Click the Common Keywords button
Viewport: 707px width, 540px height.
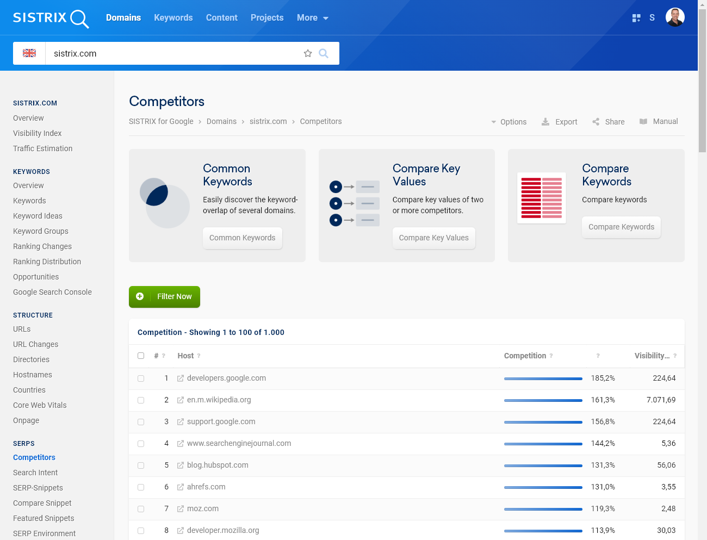(243, 238)
